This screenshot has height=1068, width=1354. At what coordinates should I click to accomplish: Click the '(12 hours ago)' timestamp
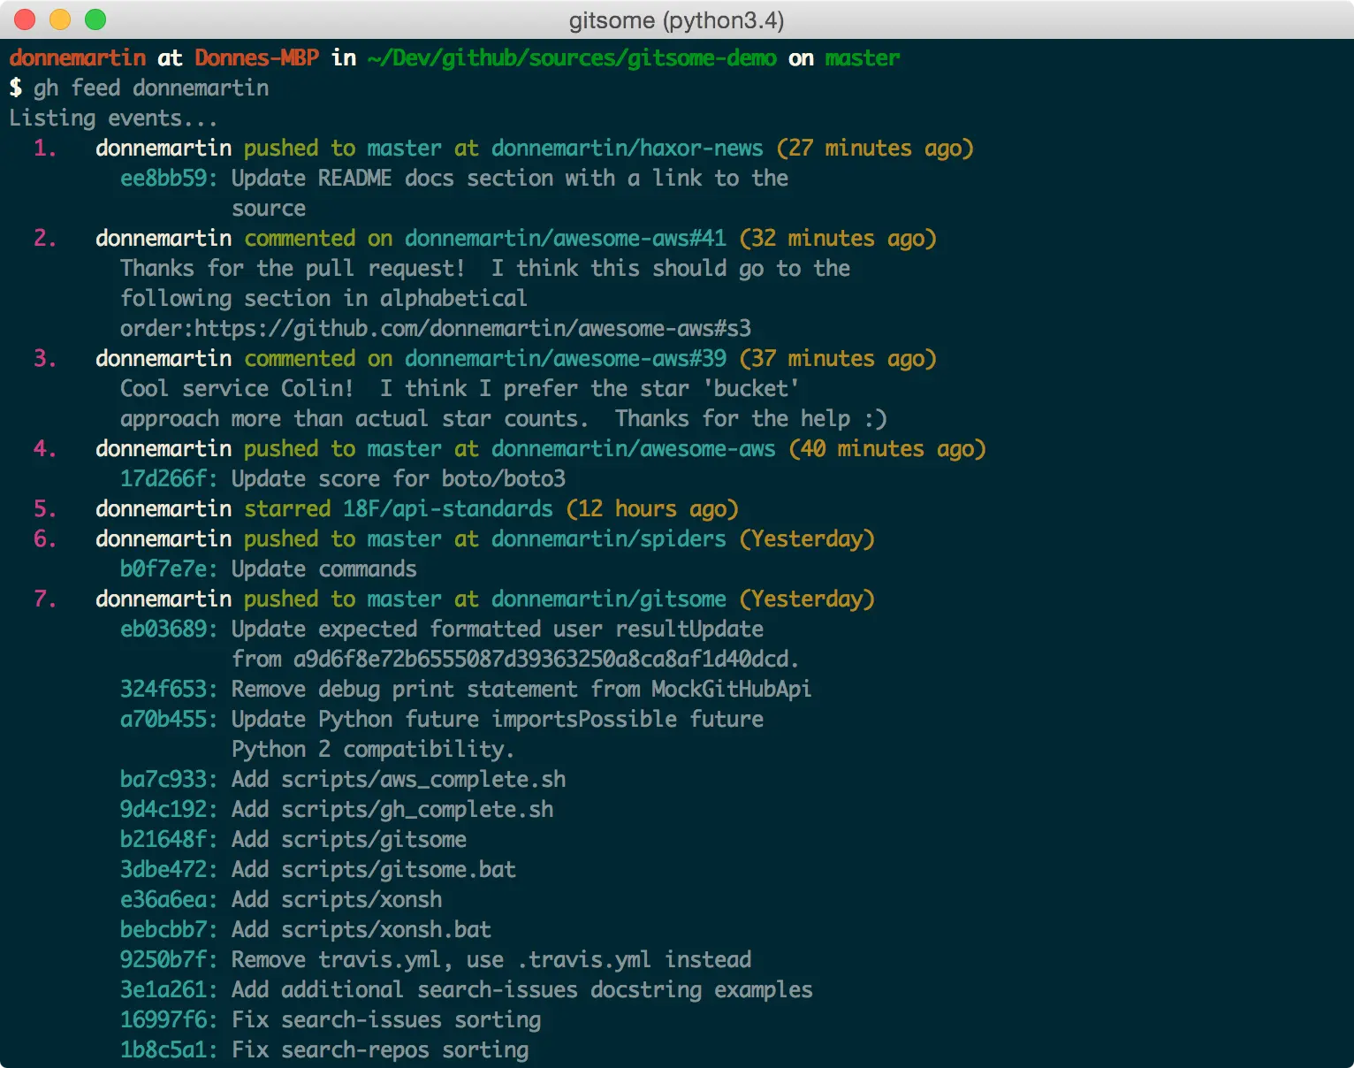pos(652,508)
